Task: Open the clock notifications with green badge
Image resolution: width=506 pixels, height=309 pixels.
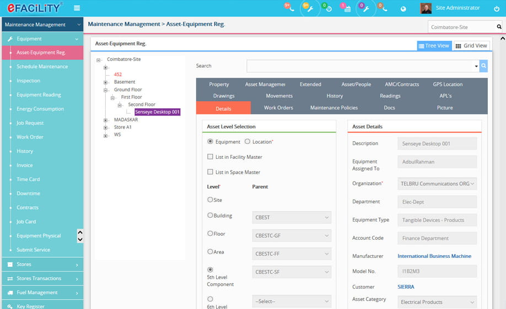Action: point(328,9)
